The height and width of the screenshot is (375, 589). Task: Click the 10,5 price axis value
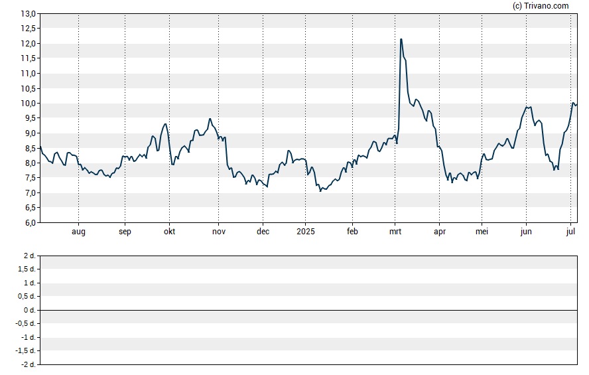[x=28, y=89]
